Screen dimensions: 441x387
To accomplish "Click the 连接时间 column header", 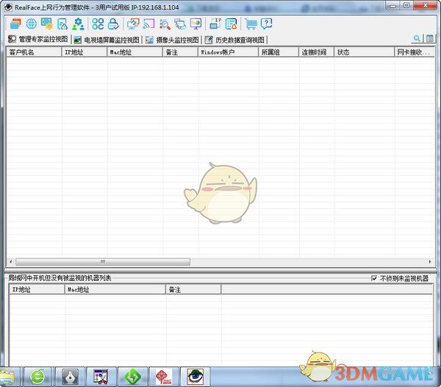I will coord(316,52).
